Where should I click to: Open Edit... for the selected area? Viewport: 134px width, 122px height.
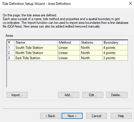(93, 95)
